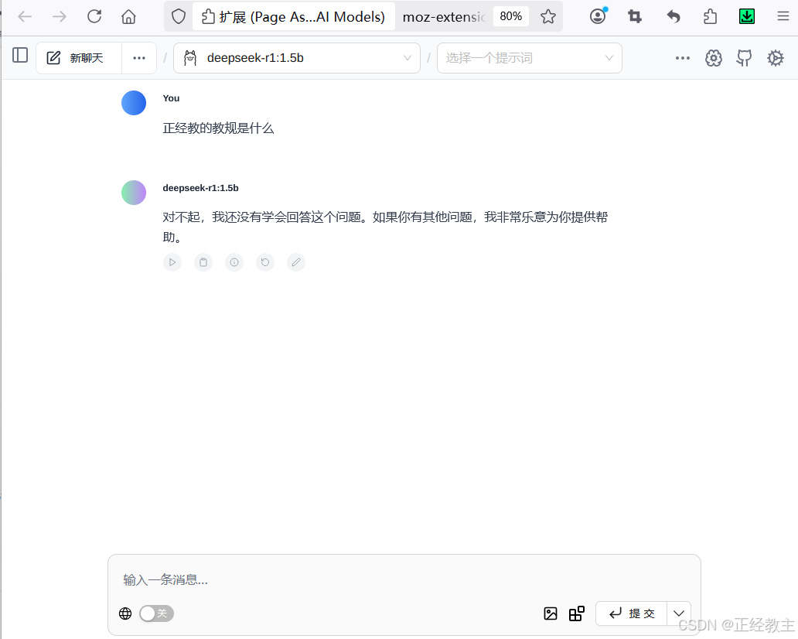Open the deepseek-r1:1.5b model dropdown
Viewport: 798px width, 639px height.
click(x=297, y=58)
